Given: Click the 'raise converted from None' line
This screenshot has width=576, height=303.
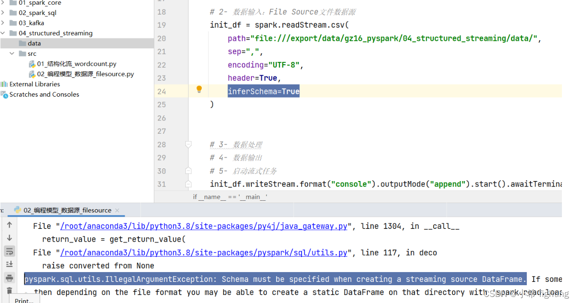Looking at the screenshot, I should click(x=98, y=266).
